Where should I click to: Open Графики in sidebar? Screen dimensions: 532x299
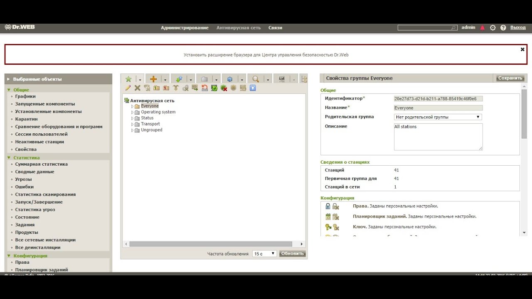tap(25, 96)
